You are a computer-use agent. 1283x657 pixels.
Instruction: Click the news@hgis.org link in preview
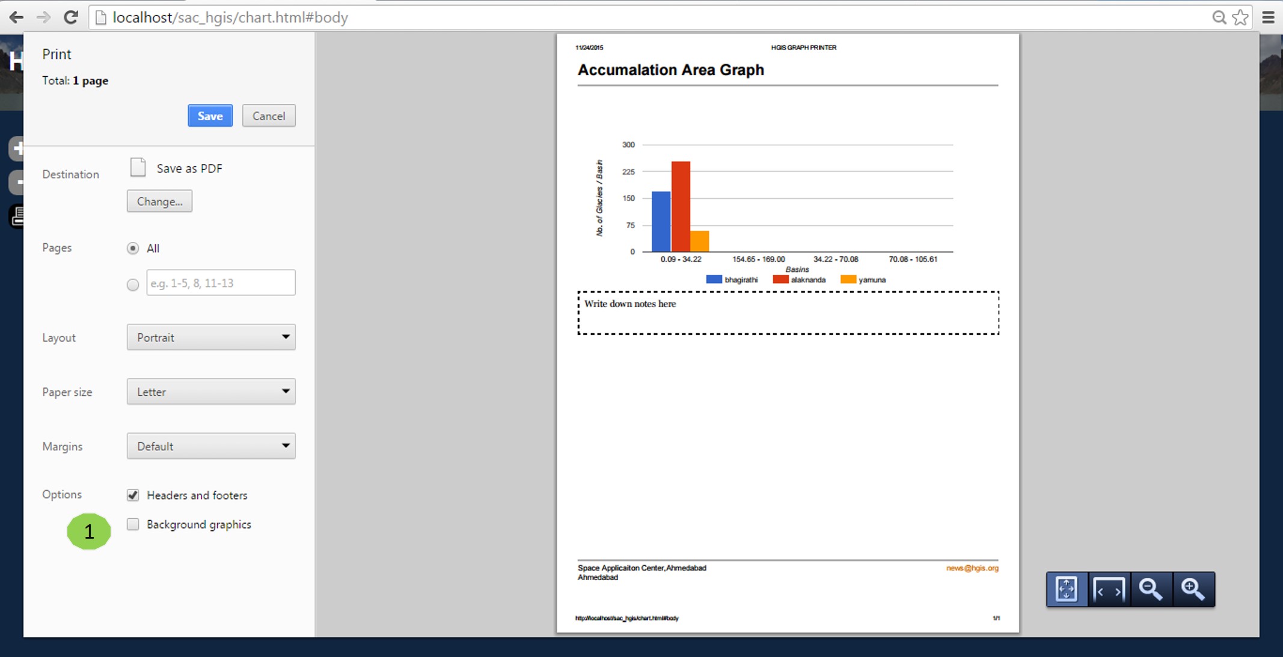click(x=972, y=568)
